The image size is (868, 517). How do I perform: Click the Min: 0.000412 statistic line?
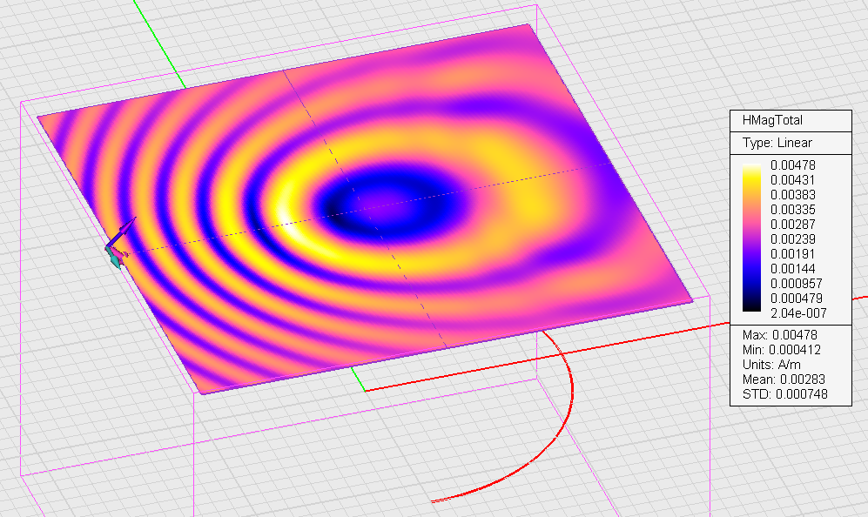[x=781, y=350]
